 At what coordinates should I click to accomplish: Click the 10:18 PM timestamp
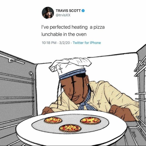tap(49, 43)
